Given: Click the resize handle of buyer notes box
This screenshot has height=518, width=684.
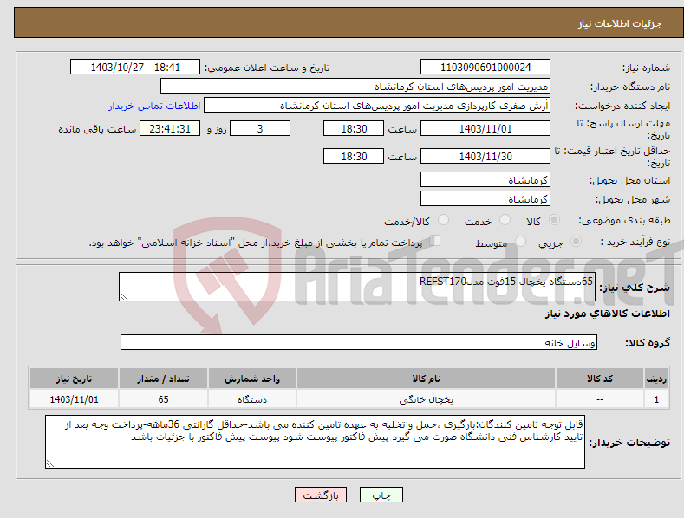Looking at the screenshot, I should click(x=50, y=463).
